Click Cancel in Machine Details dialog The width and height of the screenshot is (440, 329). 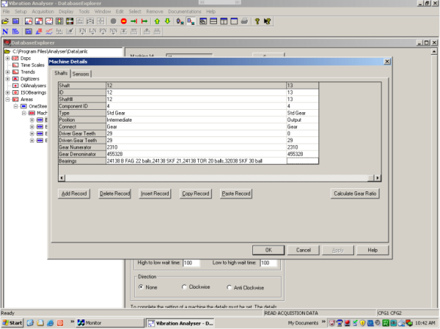pyautogui.click(x=304, y=250)
